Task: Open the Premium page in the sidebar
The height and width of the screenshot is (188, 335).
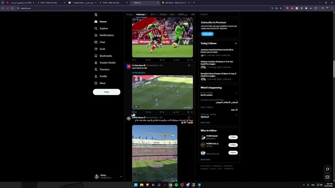Action: point(102,69)
